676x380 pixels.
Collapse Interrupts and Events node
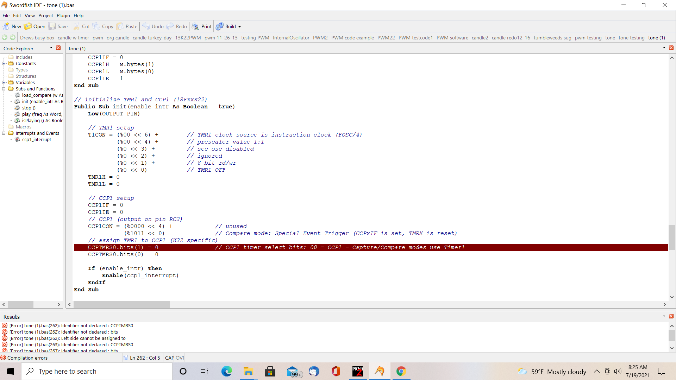[4, 133]
